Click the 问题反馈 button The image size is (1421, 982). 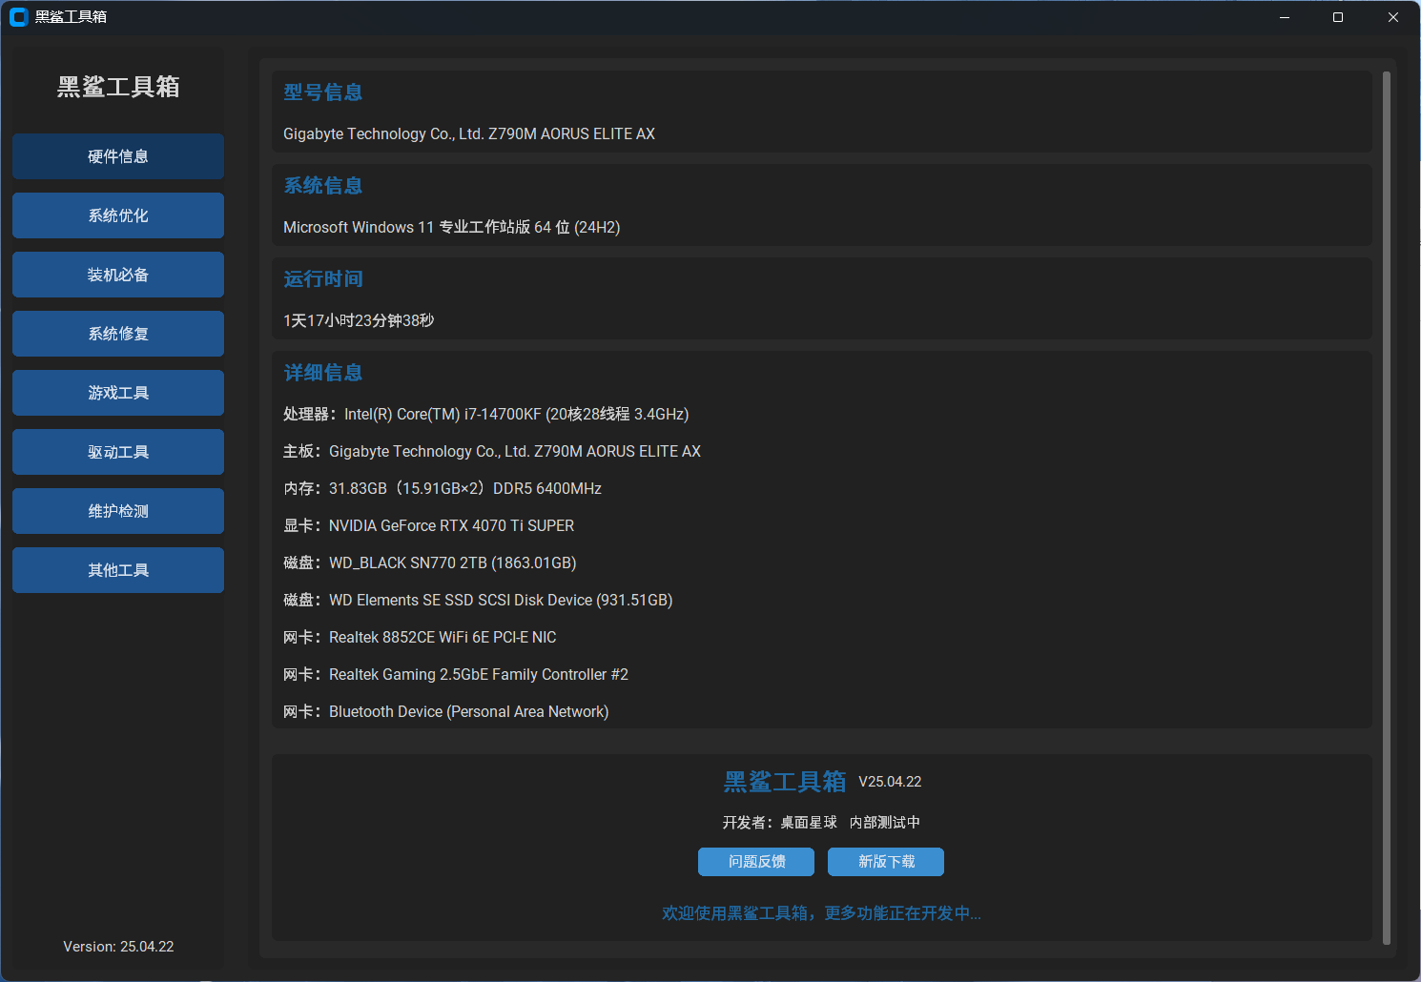(756, 862)
